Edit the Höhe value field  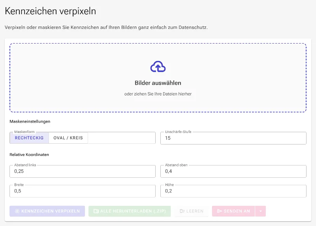[x=233, y=191]
